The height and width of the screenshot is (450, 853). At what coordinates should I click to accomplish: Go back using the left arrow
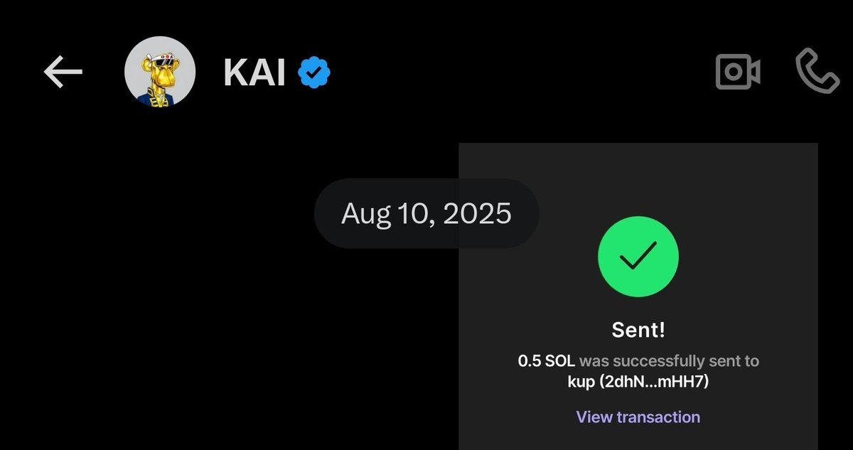tap(63, 72)
